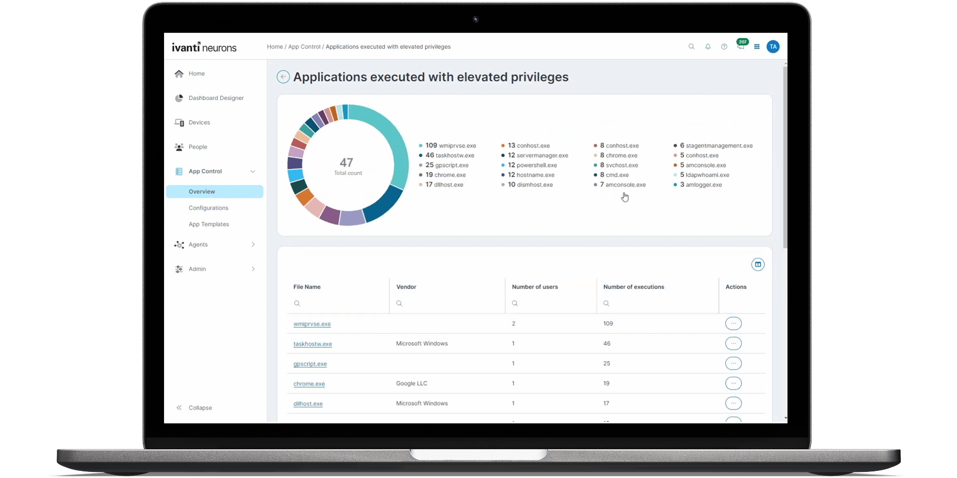Click legend entry 3 amlogger.exe
Screen dimensions: 957x478
pyautogui.click(x=698, y=185)
